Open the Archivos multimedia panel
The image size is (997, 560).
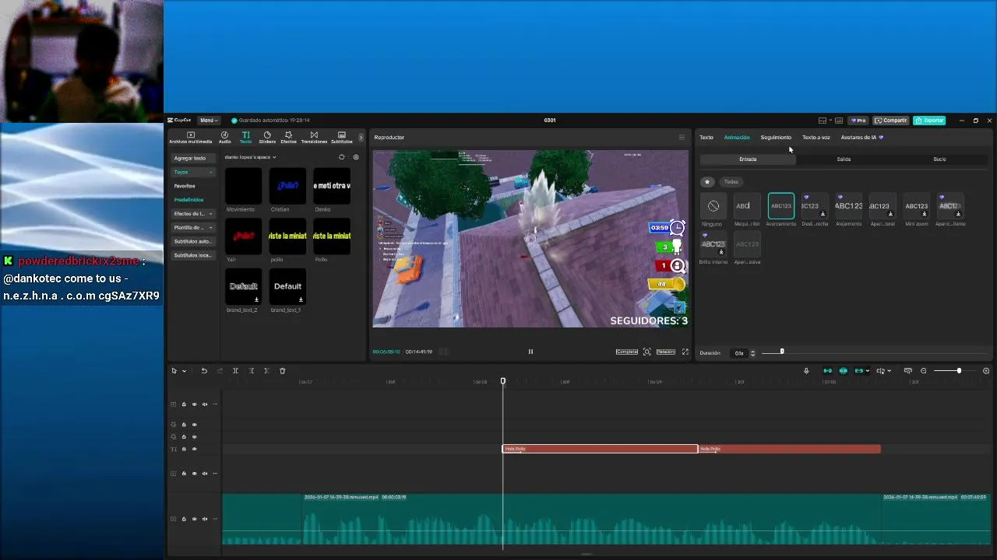click(190, 138)
